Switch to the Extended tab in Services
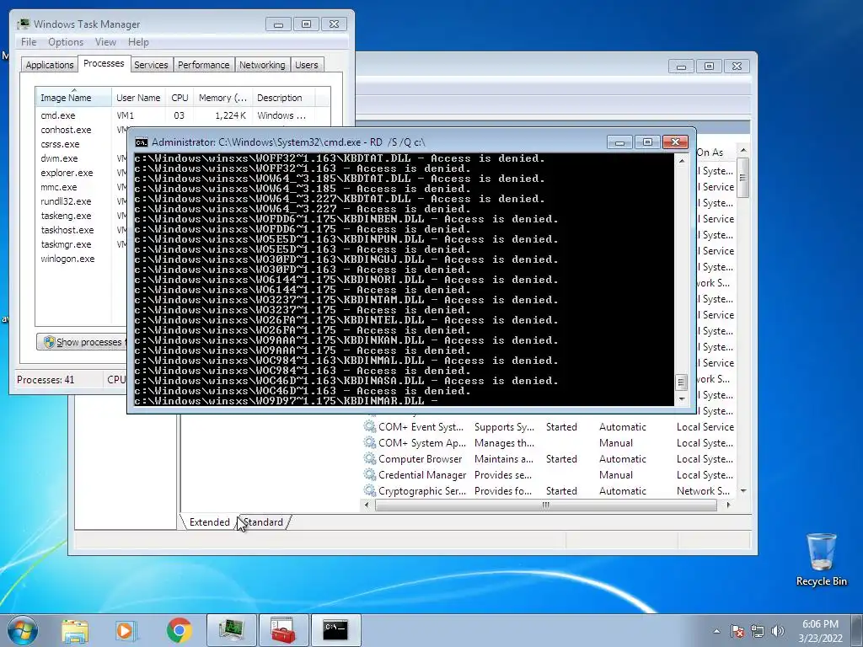Screen dimensions: 863x647 [x=209, y=522]
